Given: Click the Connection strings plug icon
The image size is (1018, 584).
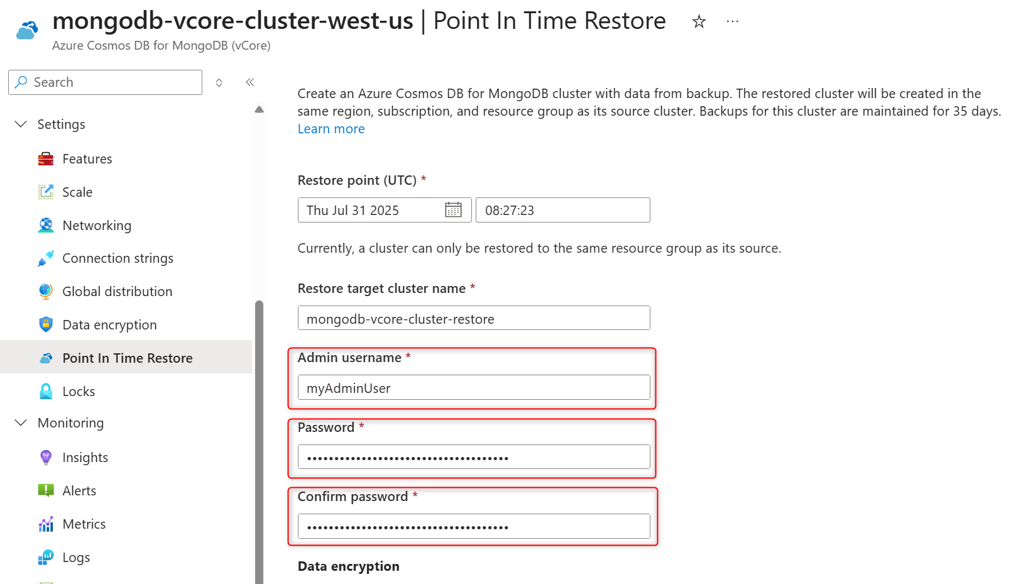Looking at the screenshot, I should (x=46, y=258).
